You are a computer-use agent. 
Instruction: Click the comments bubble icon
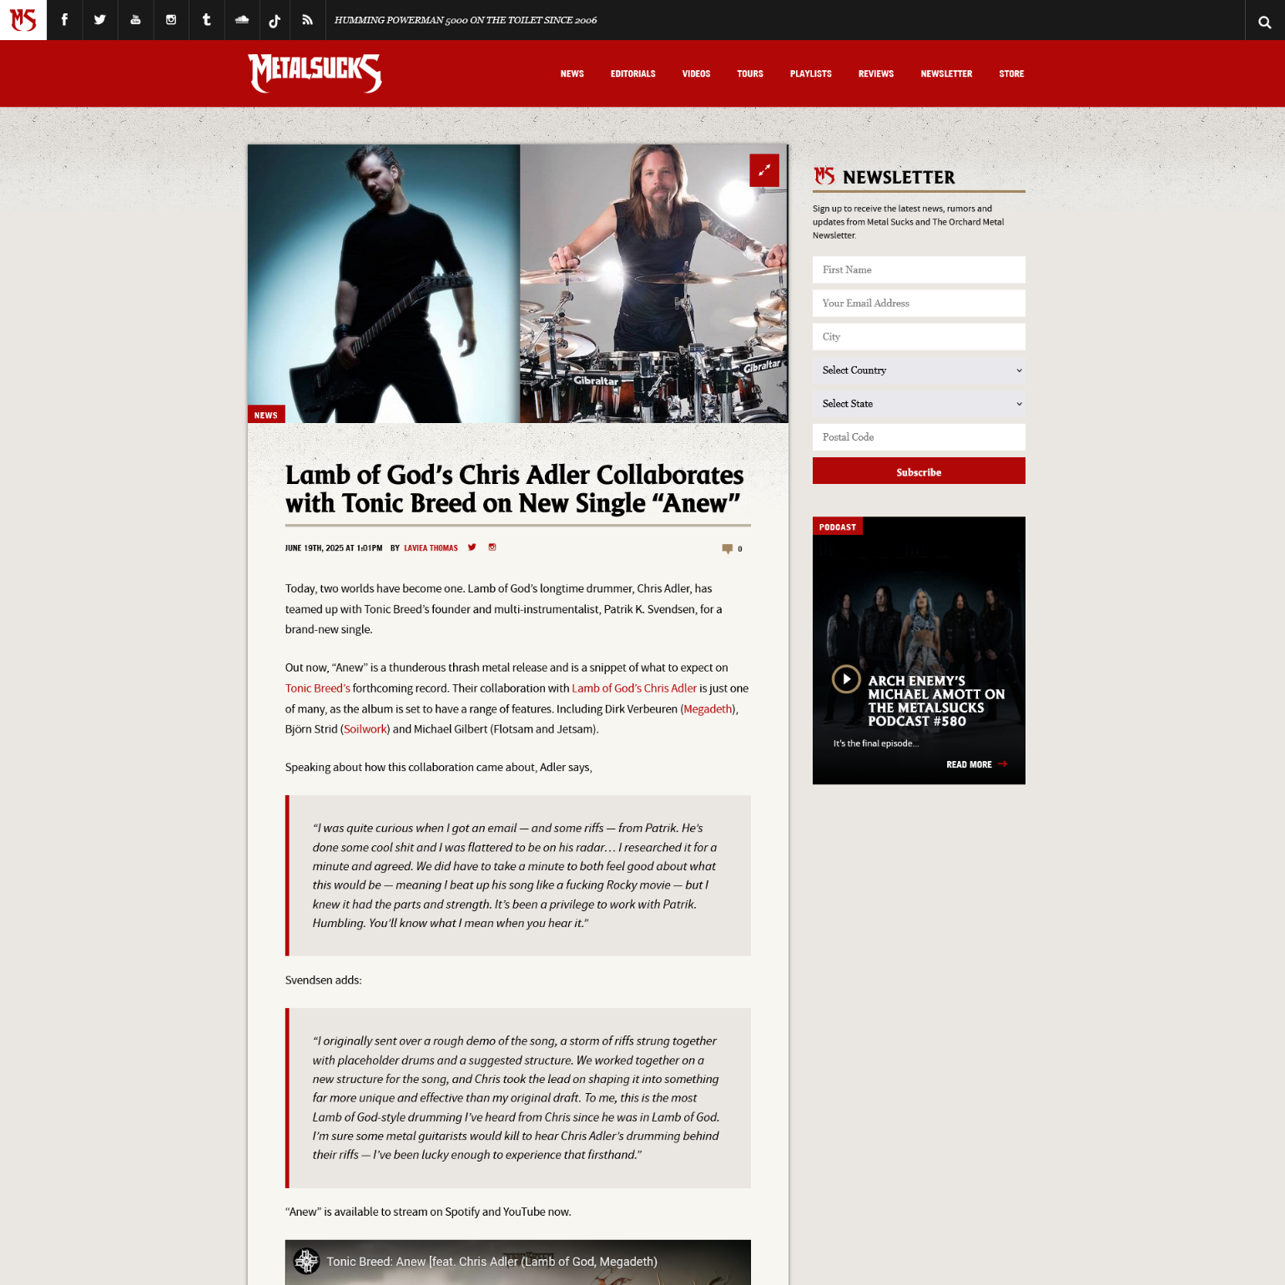[728, 548]
